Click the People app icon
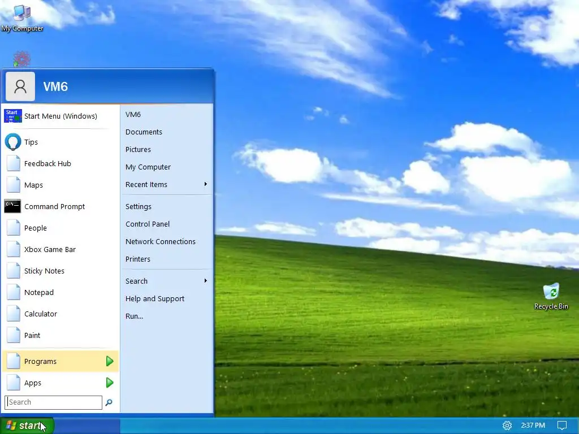This screenshot has width=579, height=434. point(14,228)
